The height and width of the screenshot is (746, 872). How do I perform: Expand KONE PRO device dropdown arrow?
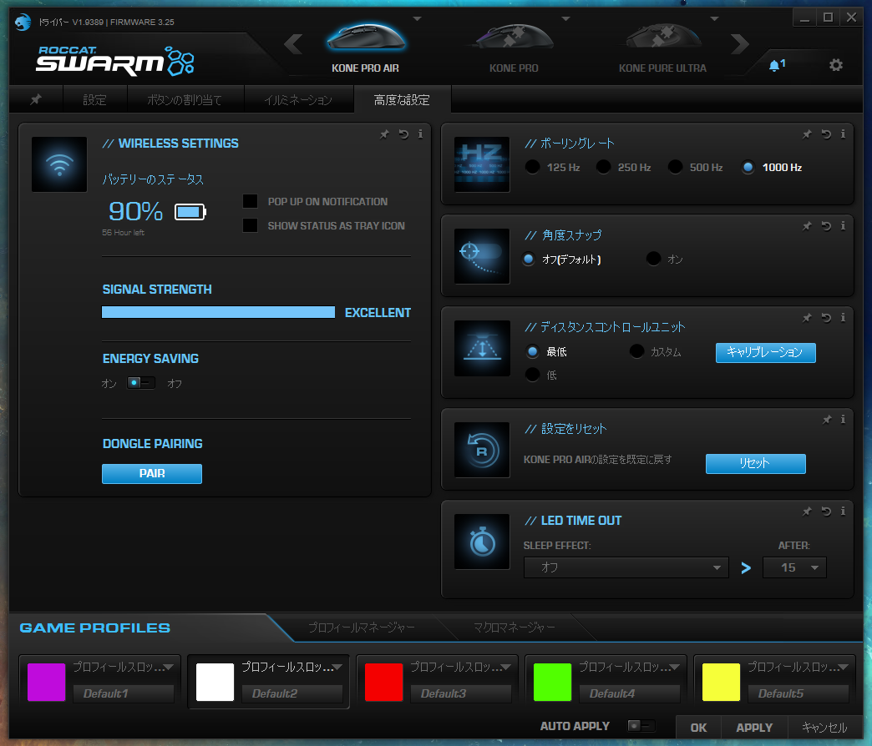coord(566,19)
